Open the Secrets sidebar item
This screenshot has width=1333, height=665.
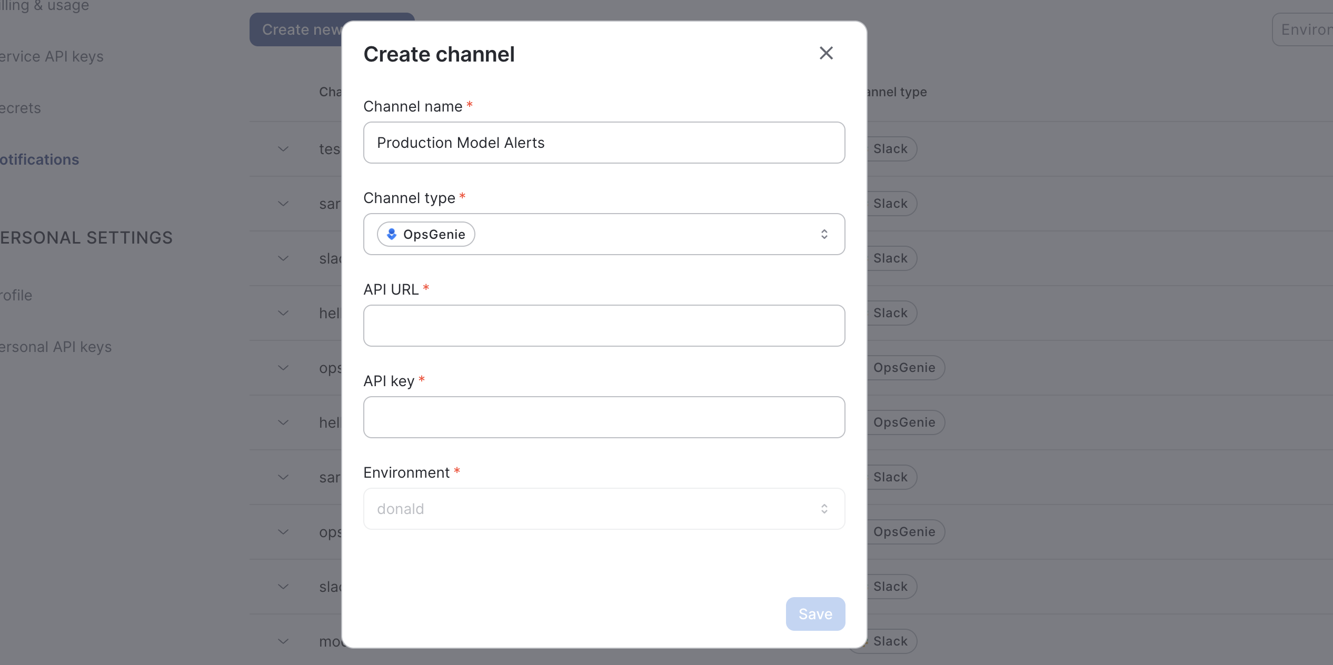click(x=21, y=108)
